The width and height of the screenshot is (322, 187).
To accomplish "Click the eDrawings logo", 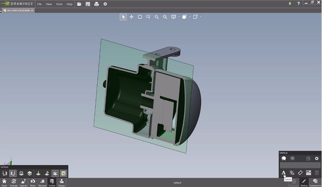I will click(17, 4).
